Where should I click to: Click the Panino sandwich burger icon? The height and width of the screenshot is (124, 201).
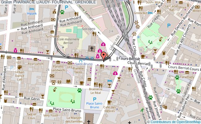58,62
